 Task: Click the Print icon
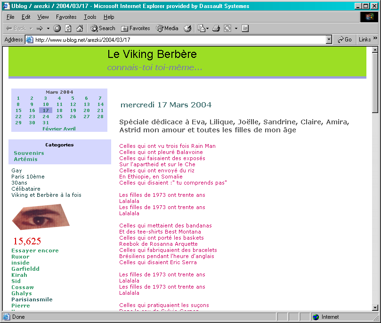coord(216,28)
